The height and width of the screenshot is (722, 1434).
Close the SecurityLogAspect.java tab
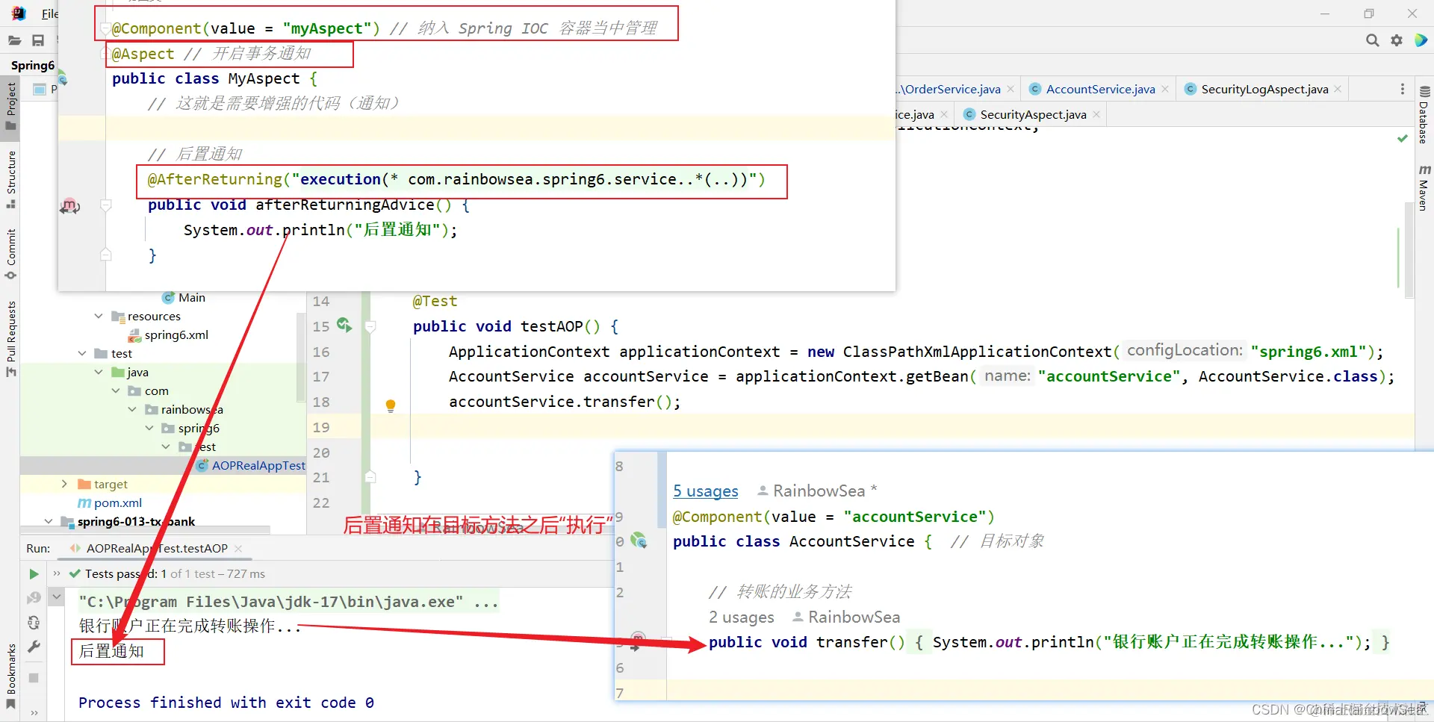point(1338,89)
